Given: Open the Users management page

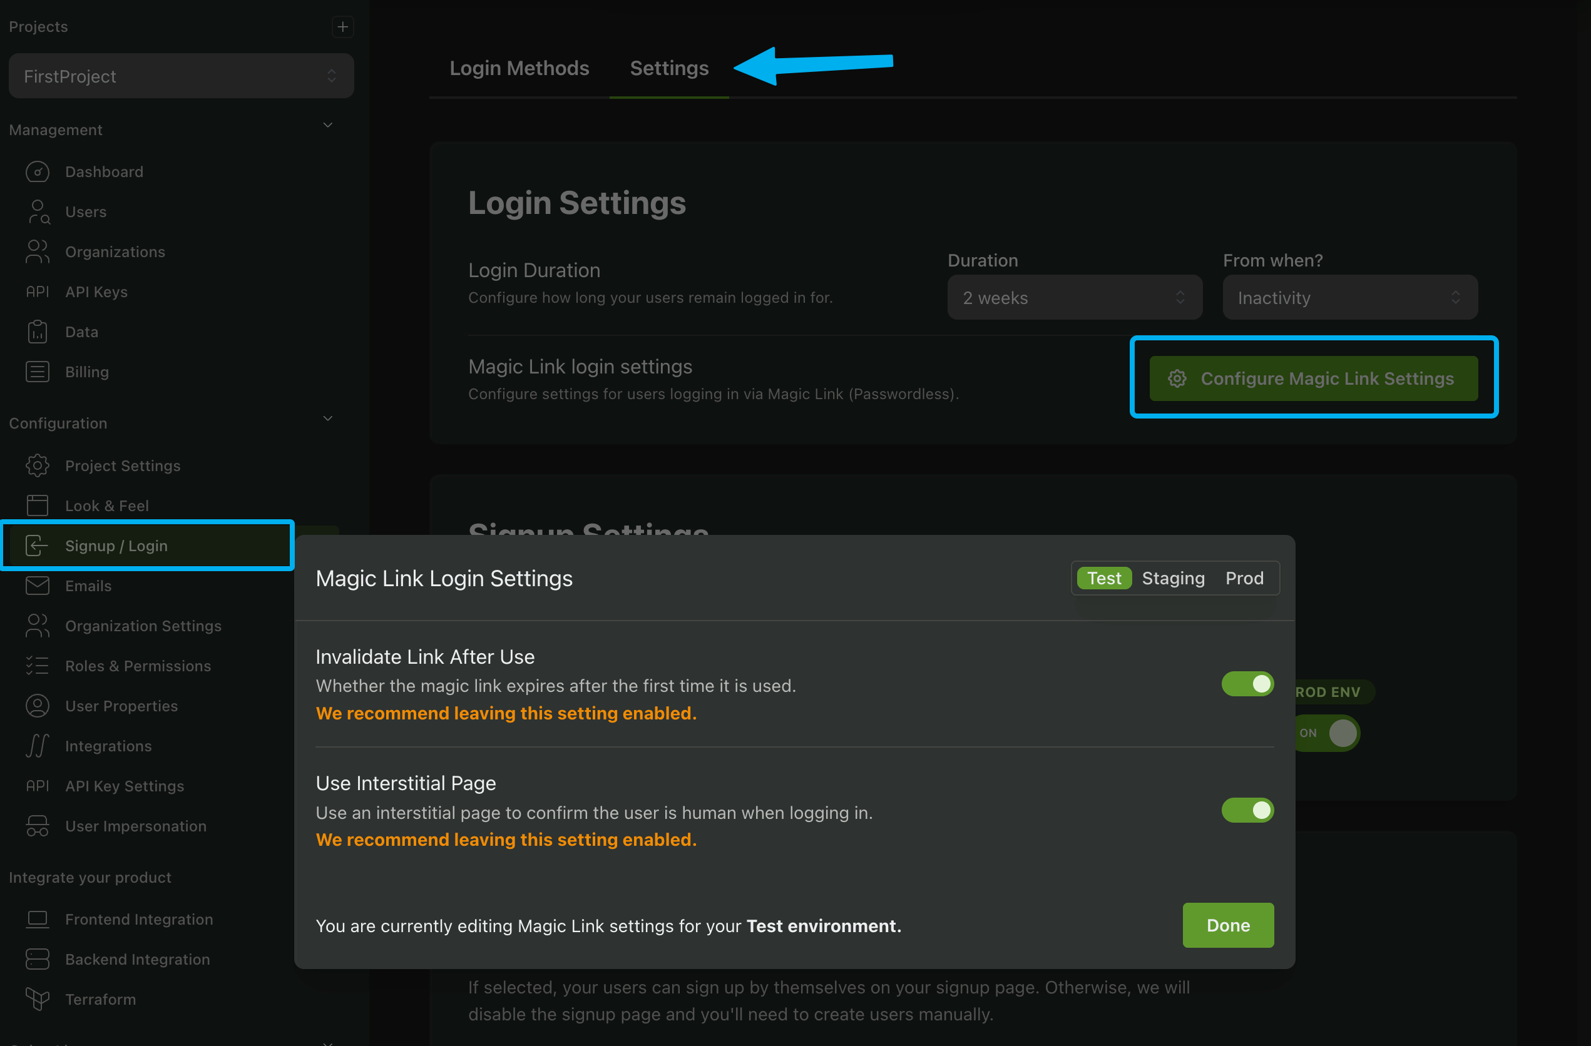Looking at the screenshot, I should click(x=86, y=211).
